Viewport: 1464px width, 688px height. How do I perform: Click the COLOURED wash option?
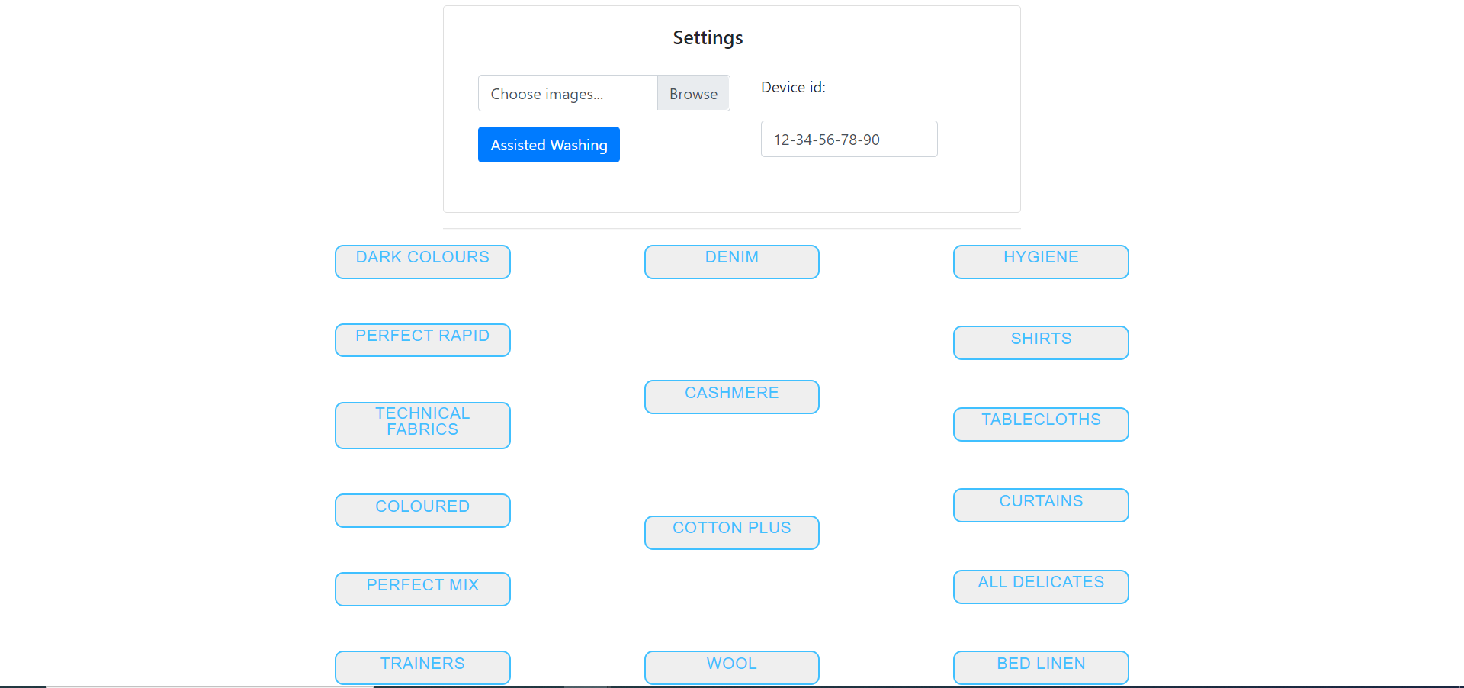(x=422, y=510)
